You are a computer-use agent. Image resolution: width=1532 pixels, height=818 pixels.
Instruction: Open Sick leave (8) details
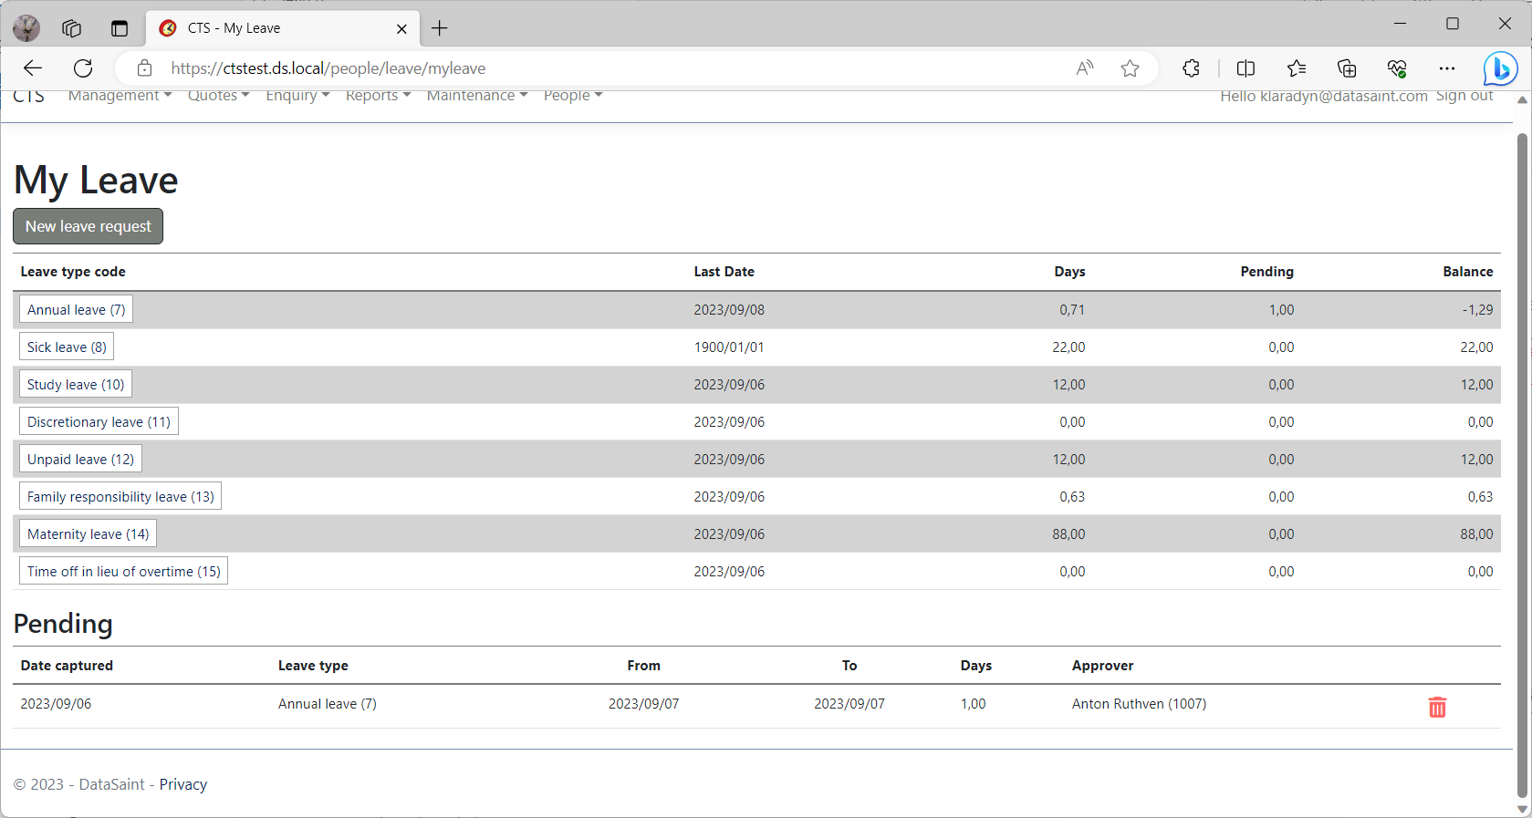click(67, 347)
